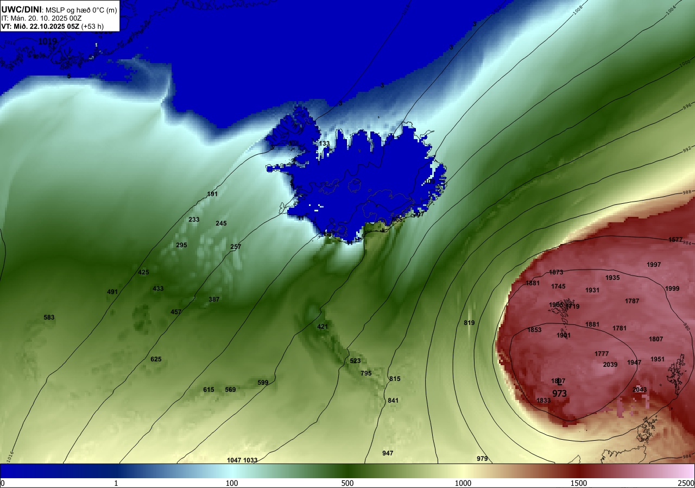Click the 2043 height value
This screenshot has width=695, height=488.
640,390
